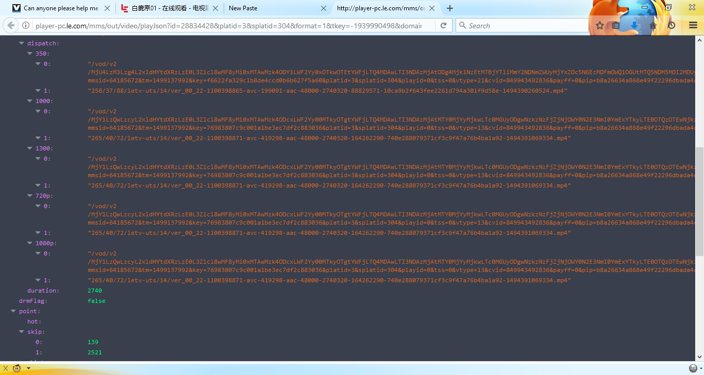Collapse the dispatch node
This screenshot has height=375, width=704.
(x=22, y=43)
